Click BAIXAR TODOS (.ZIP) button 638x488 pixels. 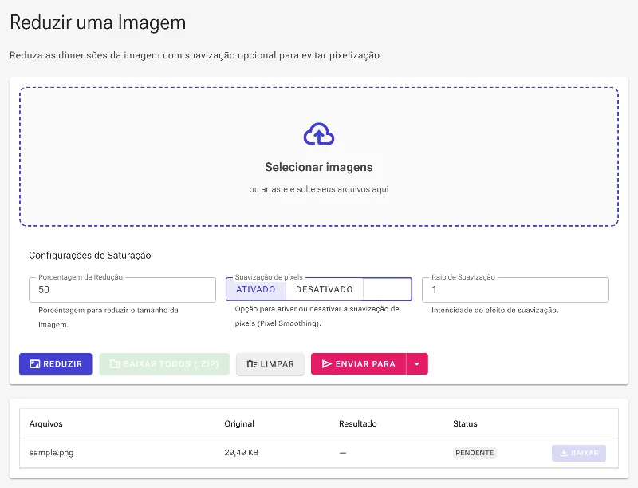tap(164, 363)
